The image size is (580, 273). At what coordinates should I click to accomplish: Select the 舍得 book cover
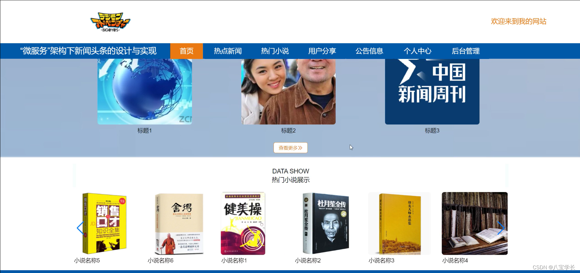(x=179, y=223)
